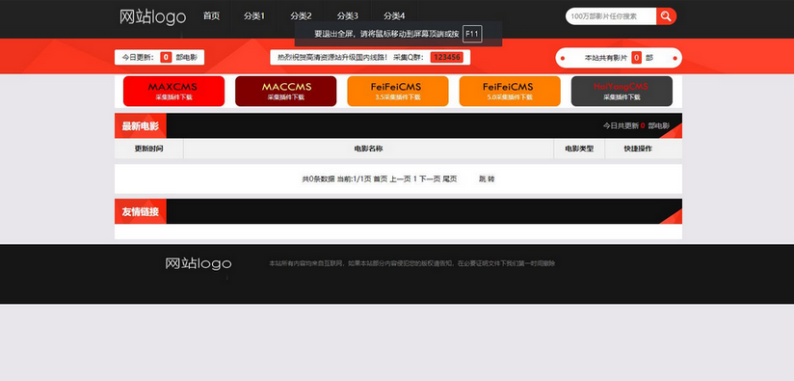Click the 友情链接 section heading
This screenshot has width=794, height=381.
[x=141, y=211]
